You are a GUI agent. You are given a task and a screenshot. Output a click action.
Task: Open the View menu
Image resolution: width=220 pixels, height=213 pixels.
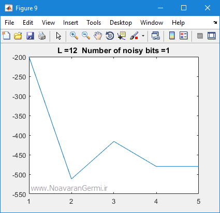tap(48, 23)
